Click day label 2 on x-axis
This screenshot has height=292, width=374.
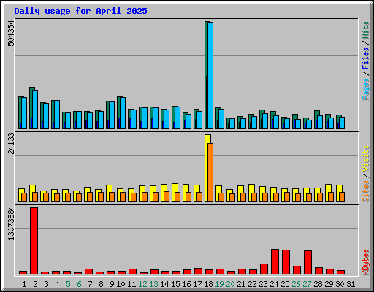point(35,284)
